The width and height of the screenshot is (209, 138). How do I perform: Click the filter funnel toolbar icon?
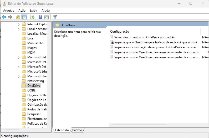(x=55, y=17)
